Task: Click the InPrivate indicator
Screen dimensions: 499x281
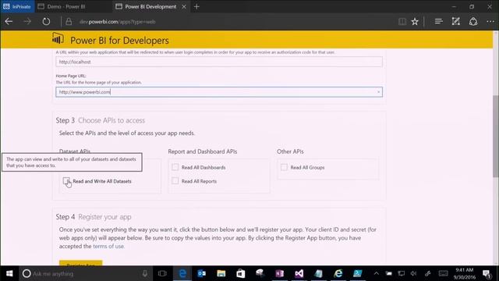Action: point(17,6)
